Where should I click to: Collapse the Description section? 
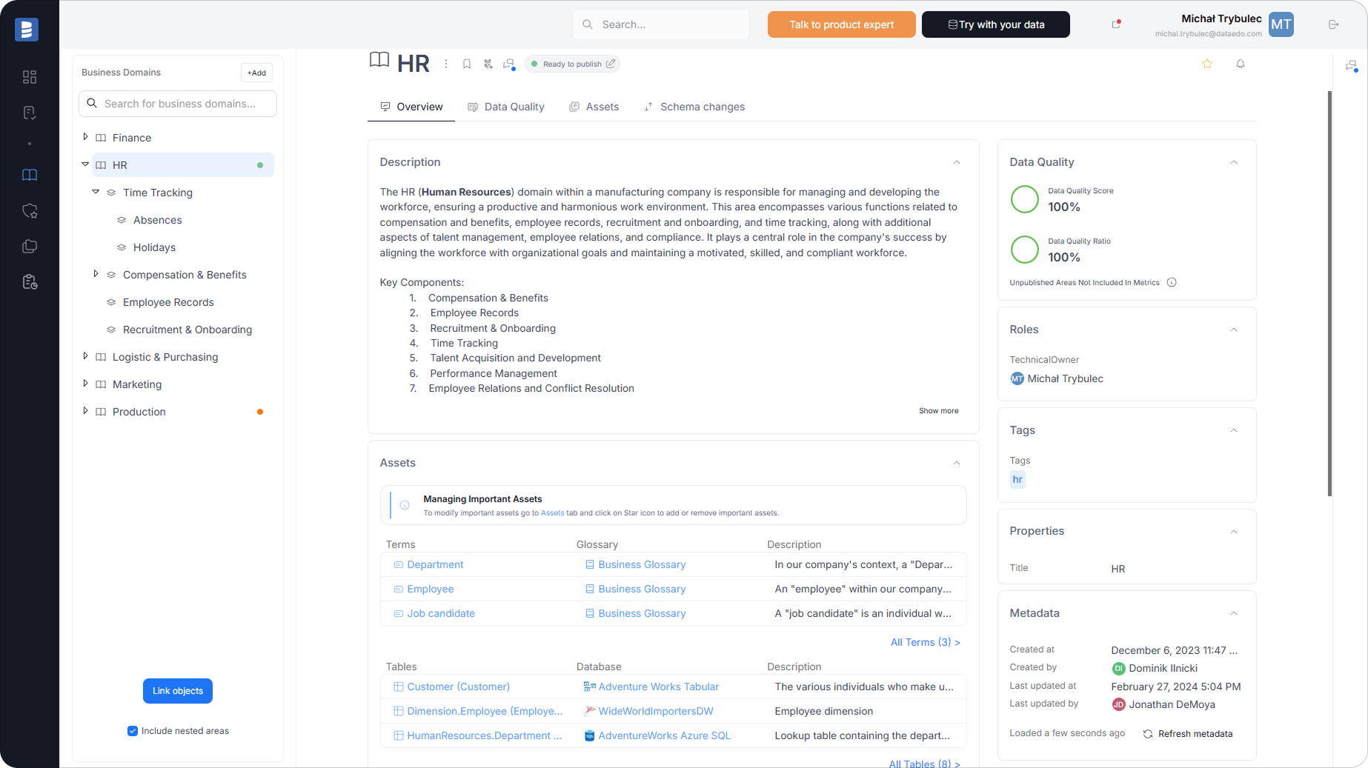pyautogui.click(x=956, y=162)
